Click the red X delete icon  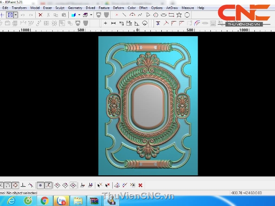coord(40,15)
